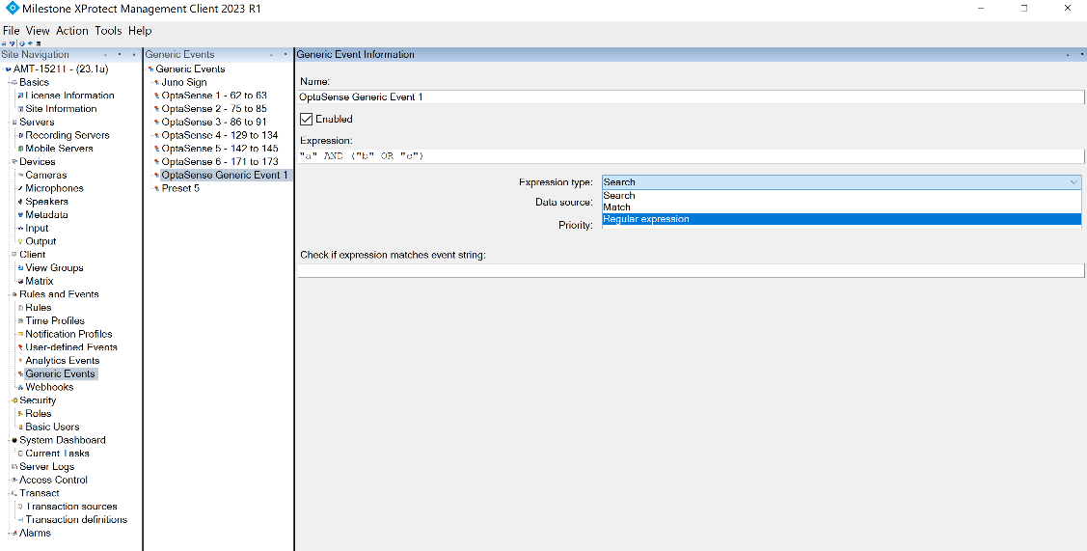Click the Microphones node icon
This screenshot has width=1087, height=551.
pos(21,188)
